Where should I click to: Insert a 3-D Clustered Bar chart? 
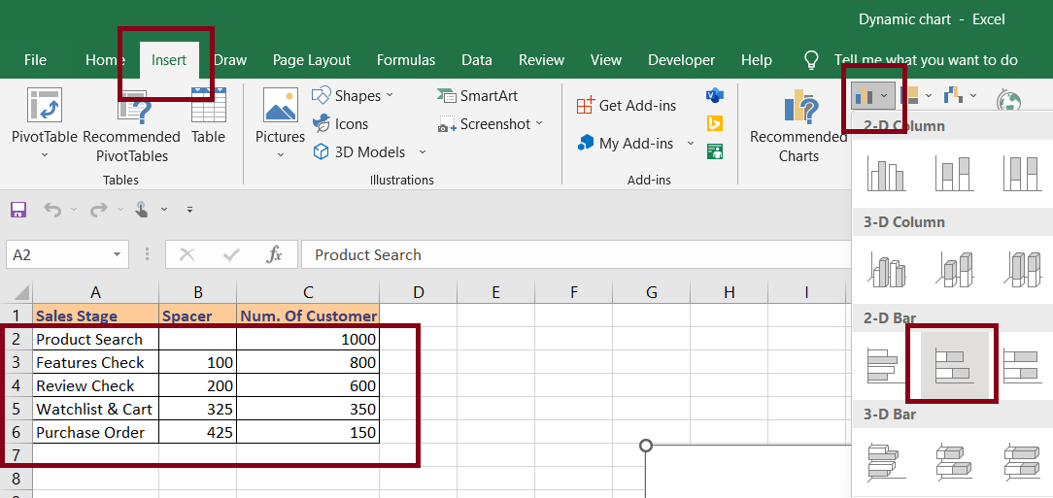click(885, 460)
